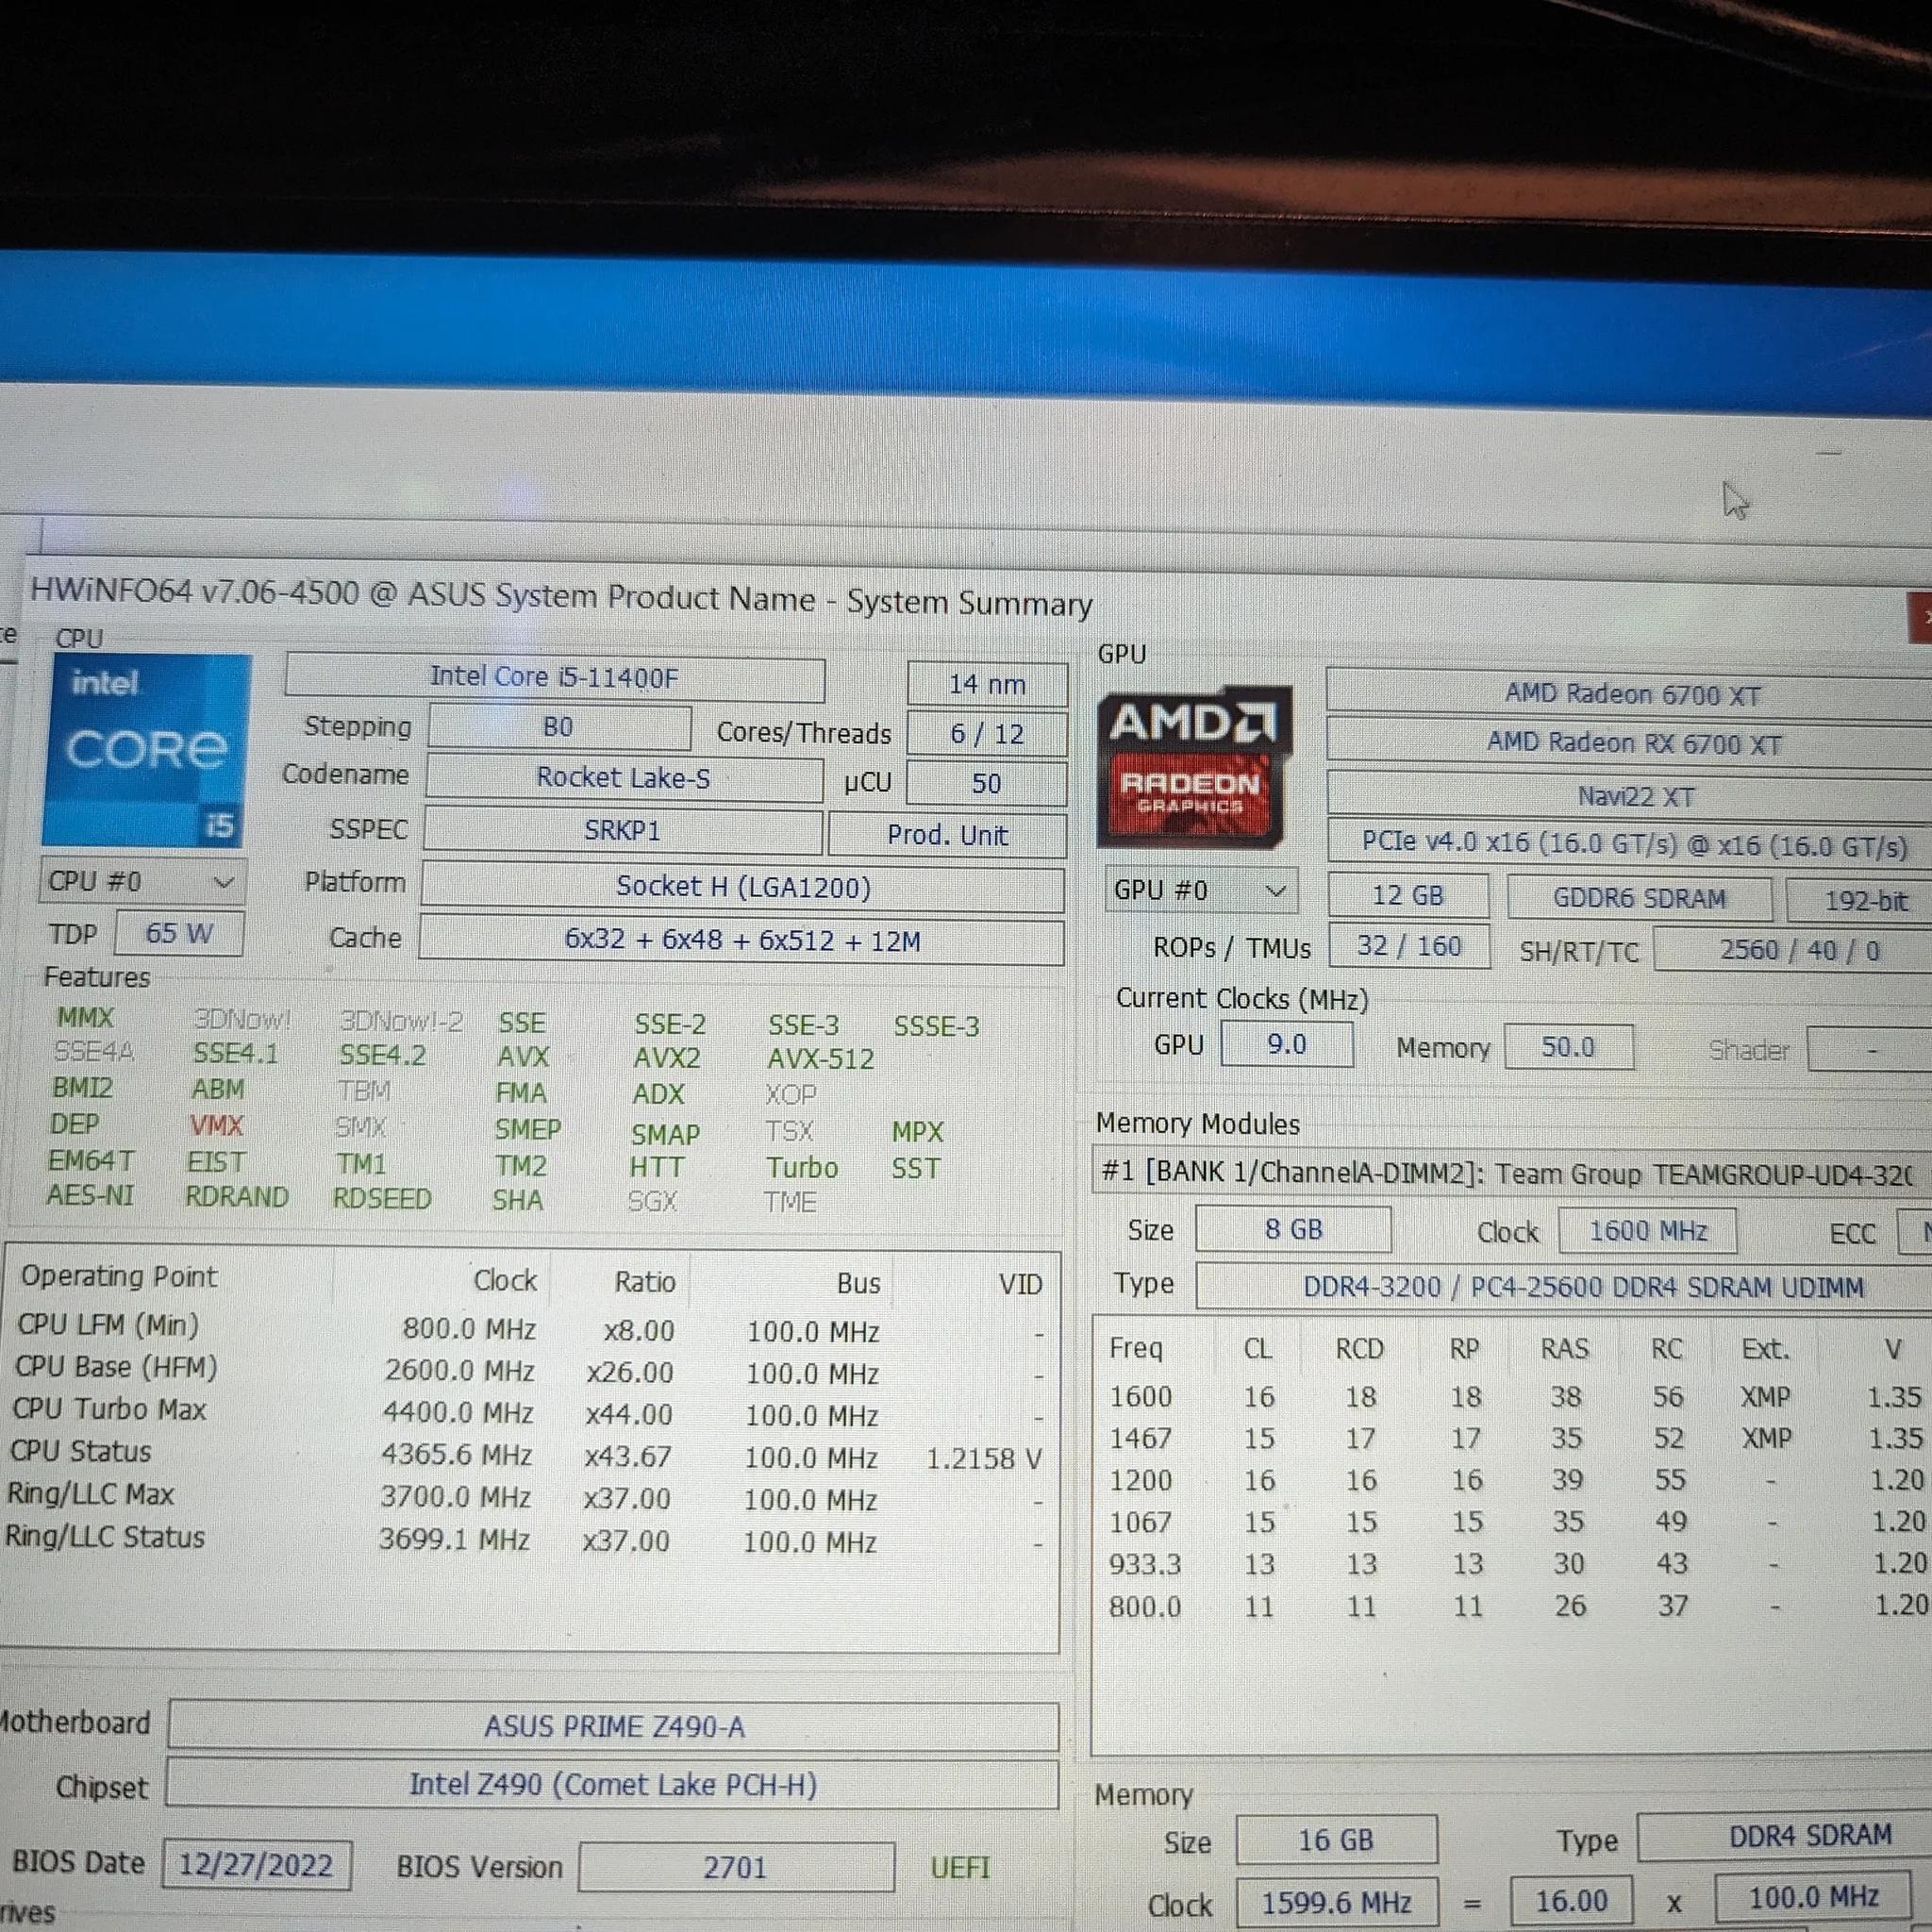The width and height of the screenshot is (1932, 1932).
Task: Click the HWiNFO64 System Summary title bar
Action: (x=560, y=598)
